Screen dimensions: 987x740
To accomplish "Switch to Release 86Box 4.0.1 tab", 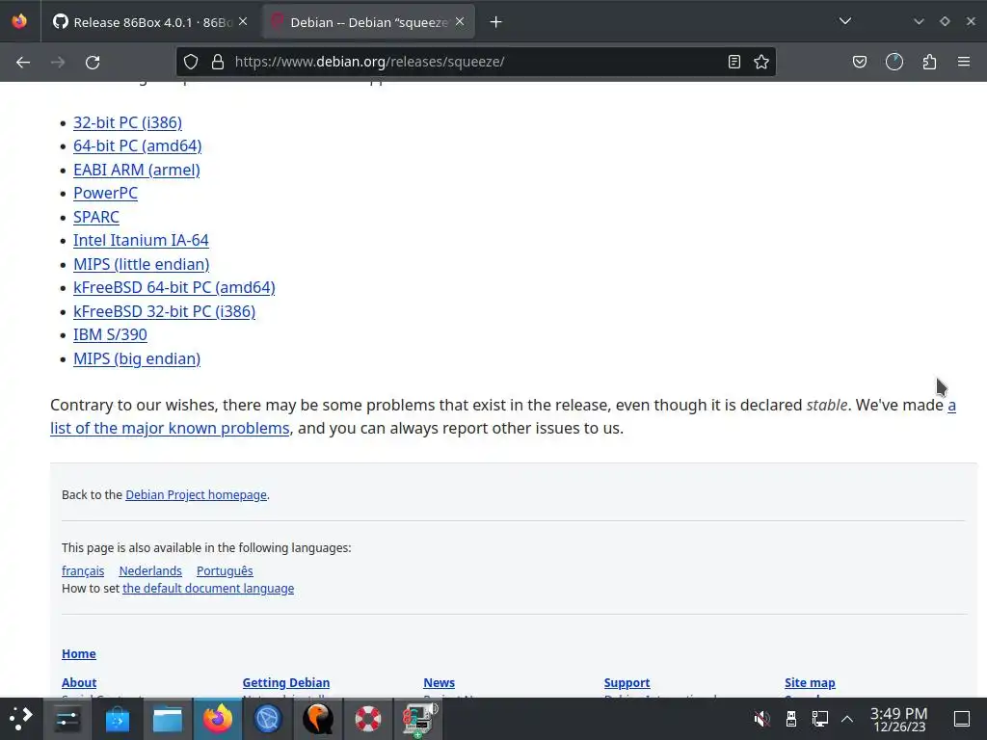I will coord(149,22).
